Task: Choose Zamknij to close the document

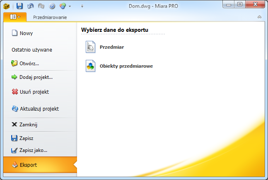Action: coord(40,125)
